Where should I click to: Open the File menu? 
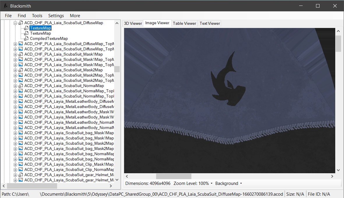pyautogui.click(x=8, y=15)
